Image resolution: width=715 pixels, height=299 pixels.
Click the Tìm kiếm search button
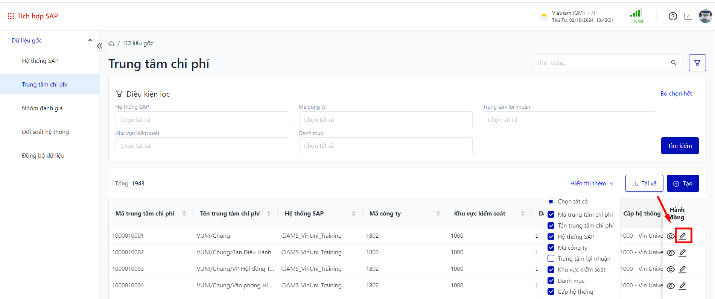(x=680, y=146)
